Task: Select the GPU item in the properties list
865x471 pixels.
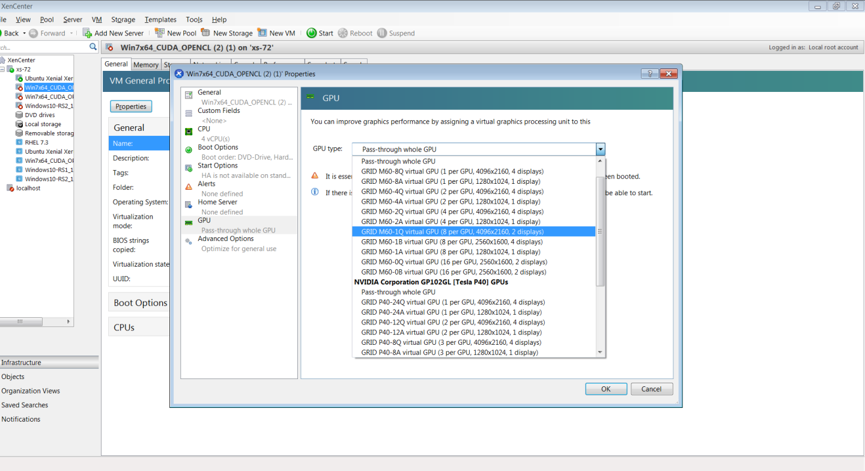Action: pos(205,220)
